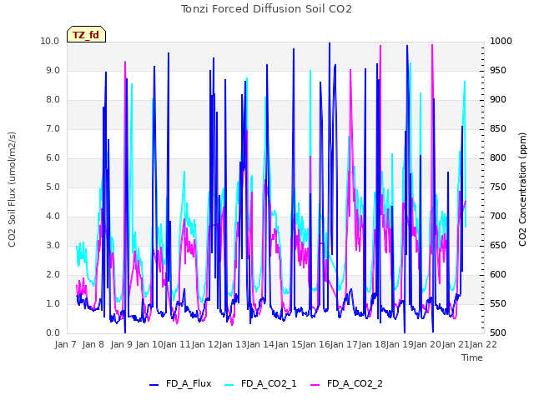Click the '600' right axis value
The height and width of the screenshot is (400, 534).
click(498, 275)
